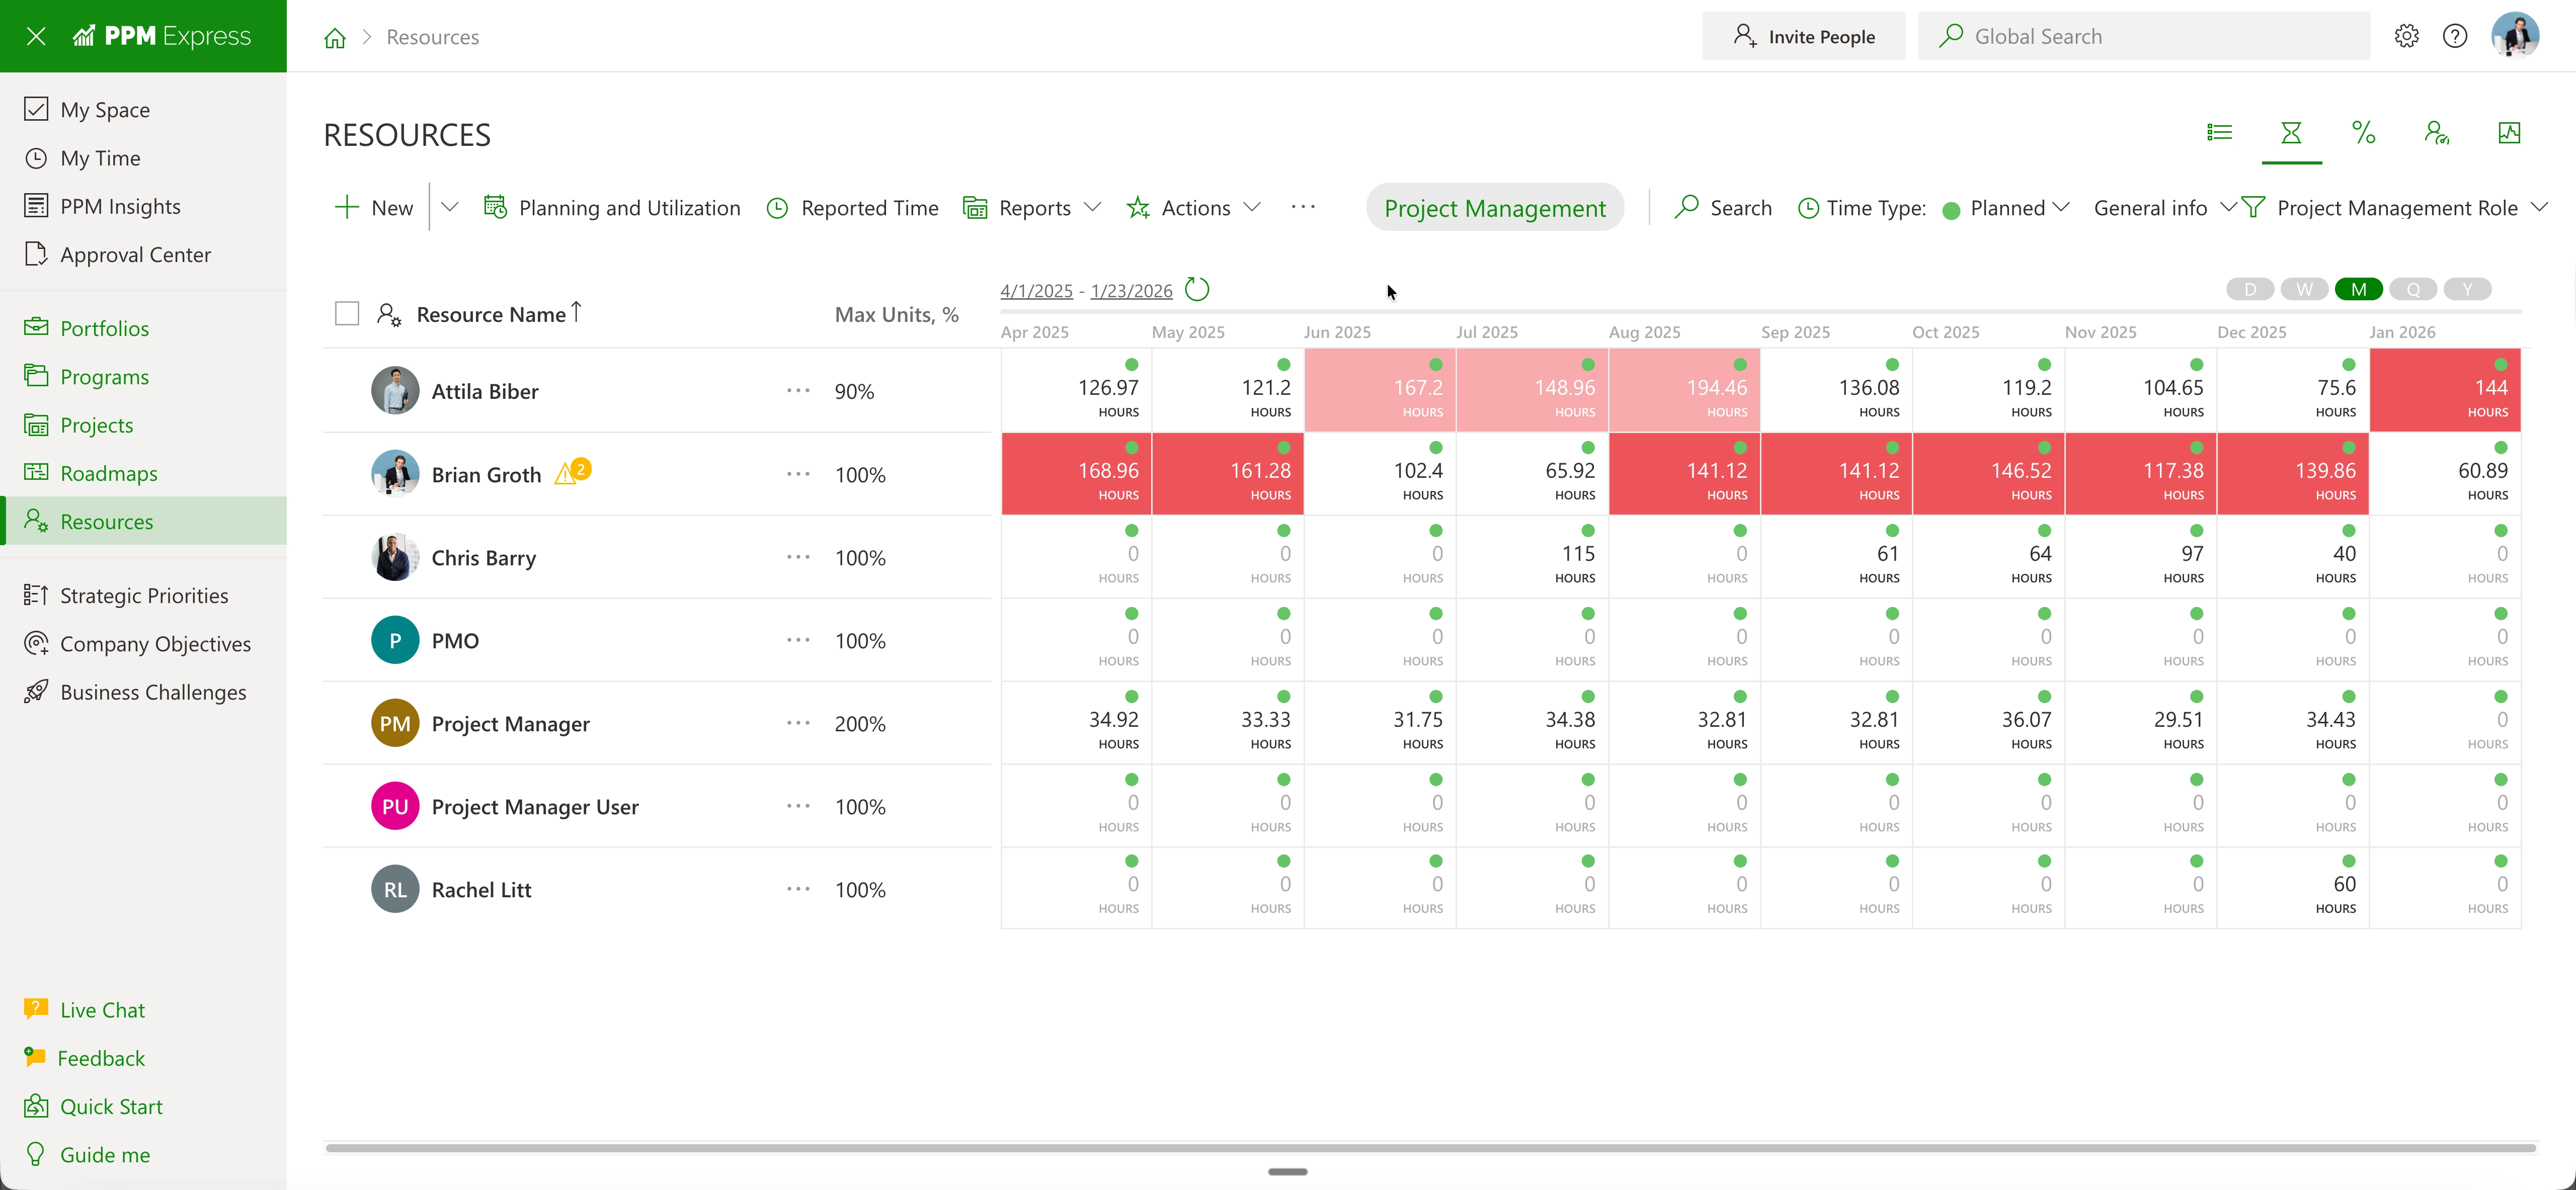
Task: Open the settings gear icon
Action: tap(2406, 36)
